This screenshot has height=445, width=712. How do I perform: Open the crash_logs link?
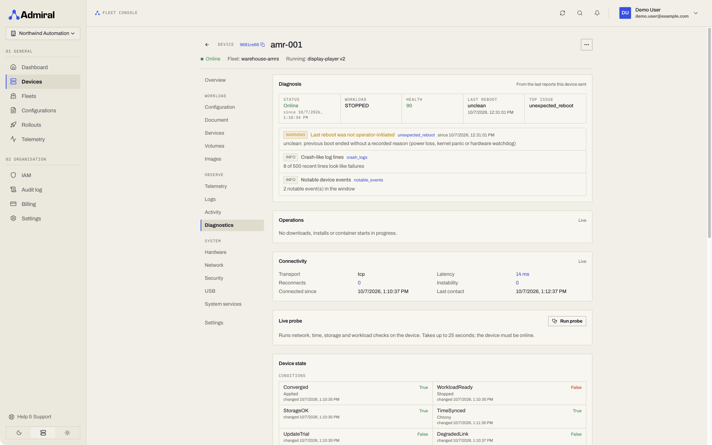pyautogui.click(x=357, y=157)
